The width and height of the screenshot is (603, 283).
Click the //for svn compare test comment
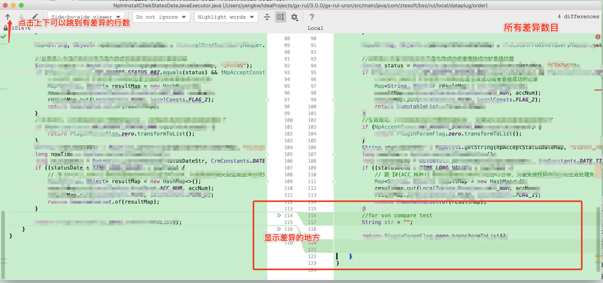[397, 215]
